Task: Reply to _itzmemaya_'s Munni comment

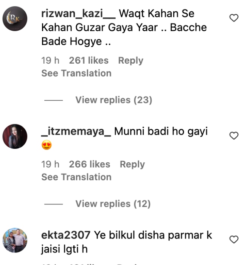Action: point(132,164)
